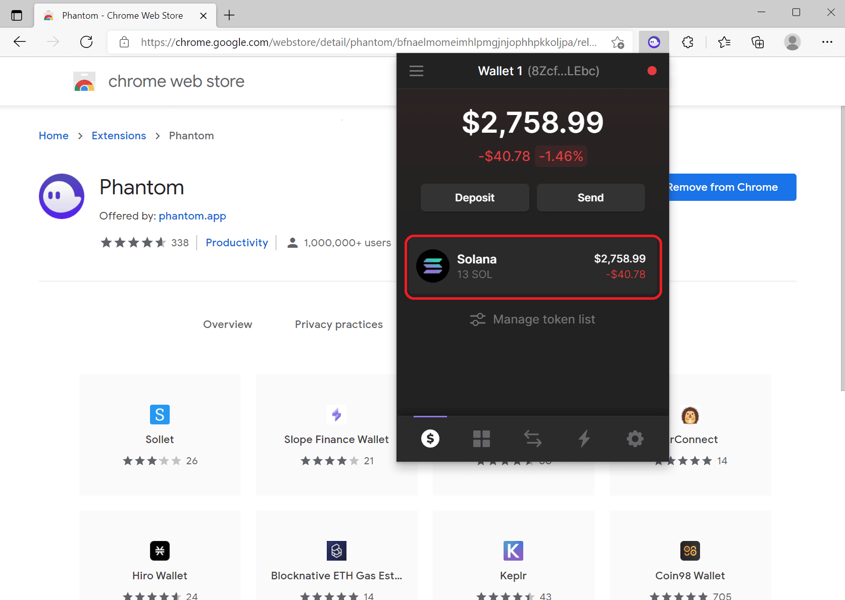
Task: Click the Slope Finance Wallet icon
Action: [336, 415]
